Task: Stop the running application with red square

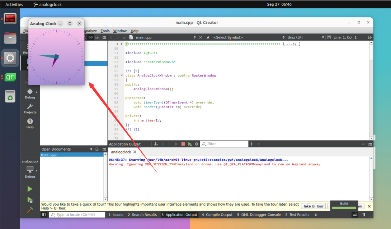Action: coord(183,144)
